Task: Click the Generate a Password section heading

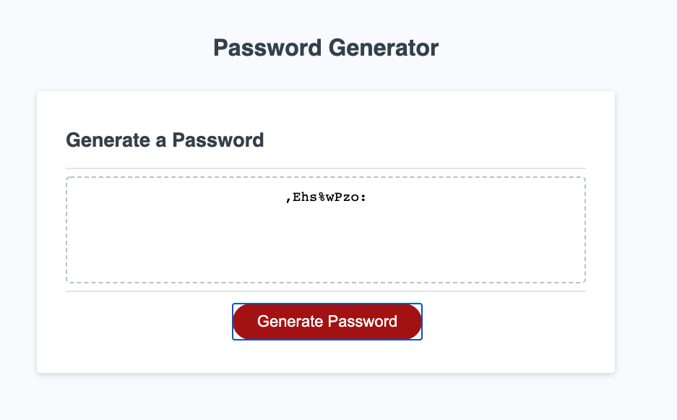Action: click(x=165, y=140)
